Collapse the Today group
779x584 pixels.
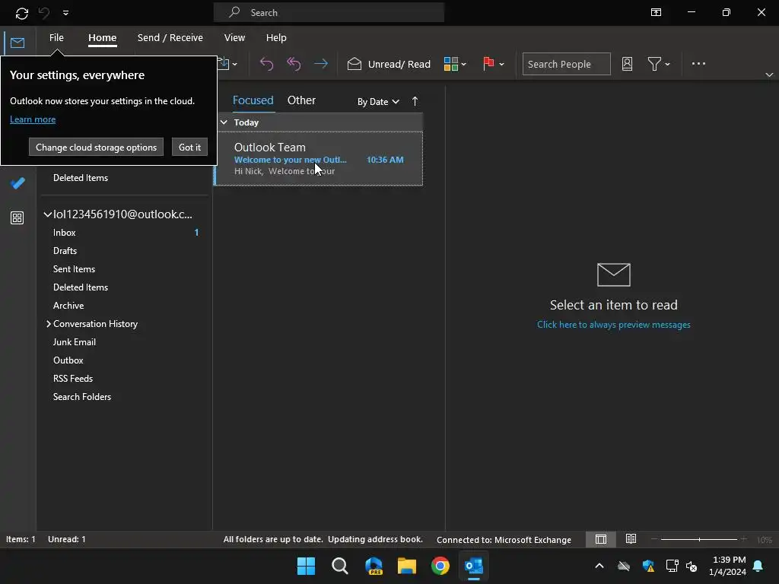[x=224, y=122]
